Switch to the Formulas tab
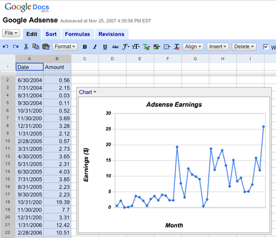The width and height of the screenshot is (276, 238). [78, 34]
